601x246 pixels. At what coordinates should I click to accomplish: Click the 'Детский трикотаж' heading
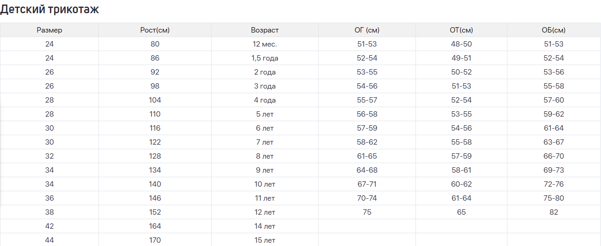click(x=49, y=9)
